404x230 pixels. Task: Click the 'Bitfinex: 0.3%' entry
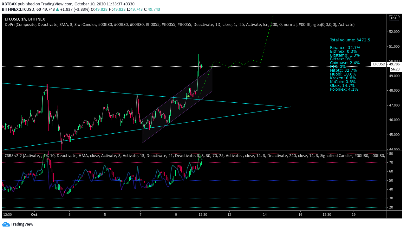[343, 51]
